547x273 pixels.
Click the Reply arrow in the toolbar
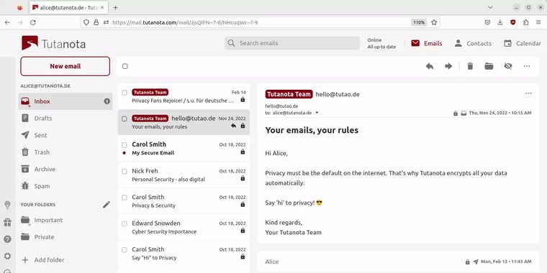coord(430,66)
